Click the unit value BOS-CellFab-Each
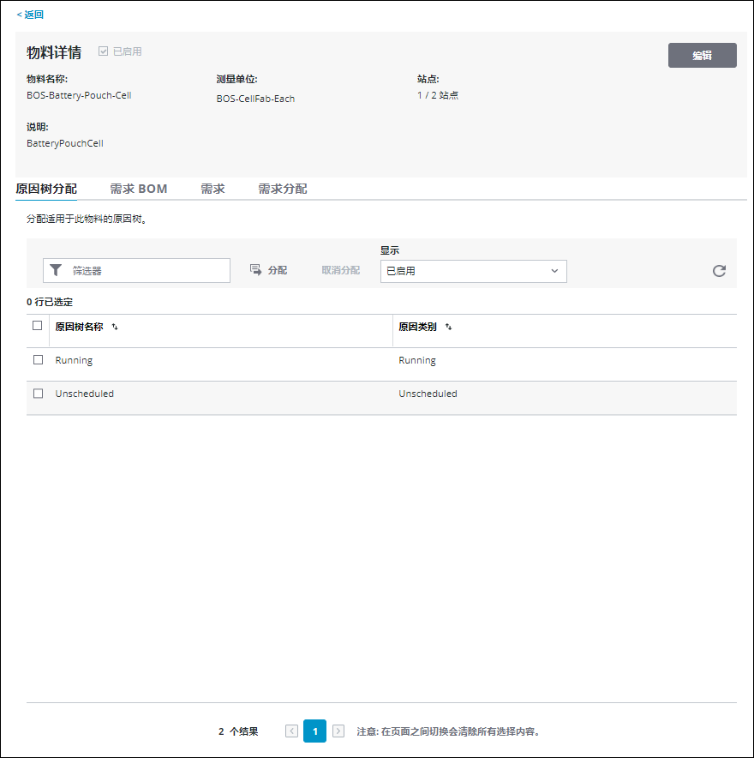 (x=255, y=99)
